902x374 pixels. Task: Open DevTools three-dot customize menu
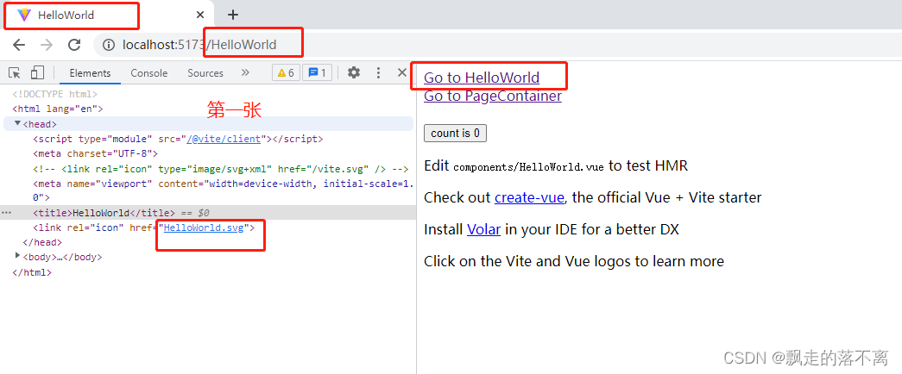coord(378,72)
